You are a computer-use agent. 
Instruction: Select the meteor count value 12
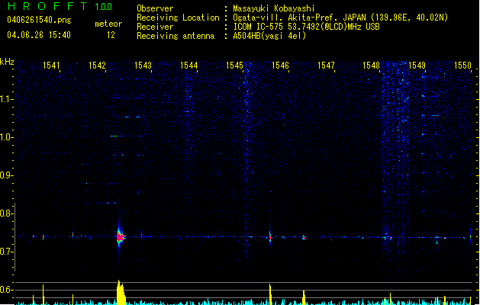111,35
